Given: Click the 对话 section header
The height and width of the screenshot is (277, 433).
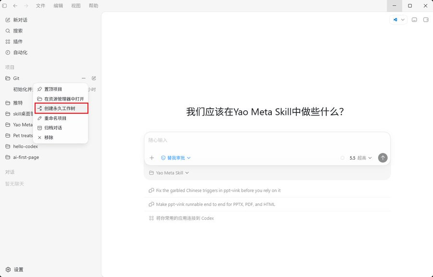Looking at the screenshot, I should point(10,172).
